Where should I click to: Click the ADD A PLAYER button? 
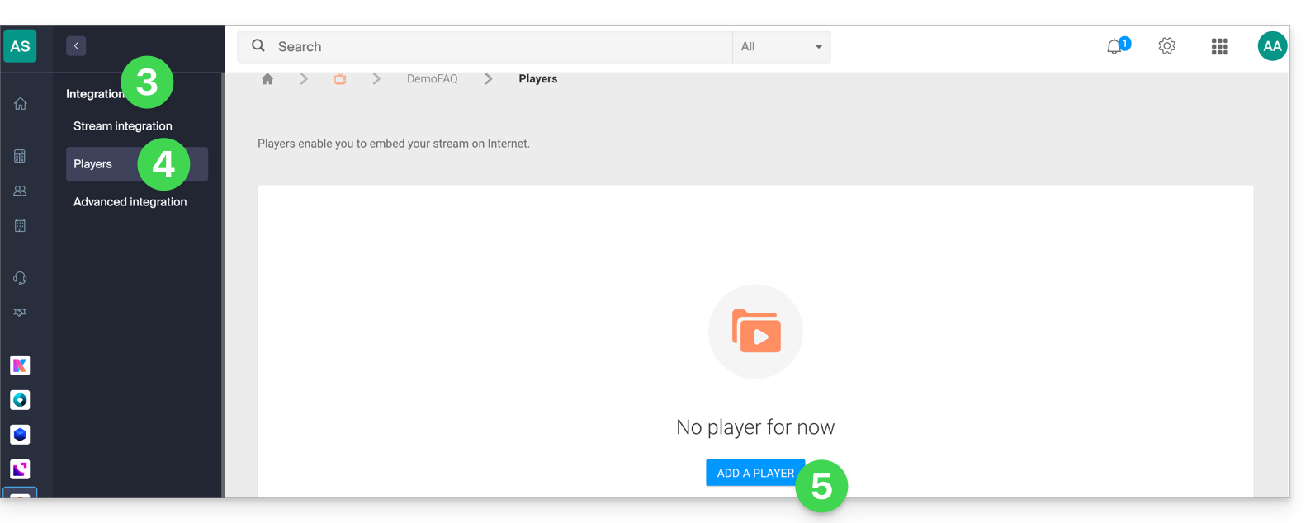(x=754, y=473)
